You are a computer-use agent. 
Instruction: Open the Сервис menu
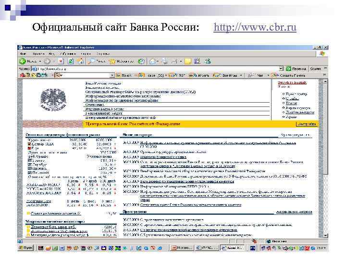(86, 54)
